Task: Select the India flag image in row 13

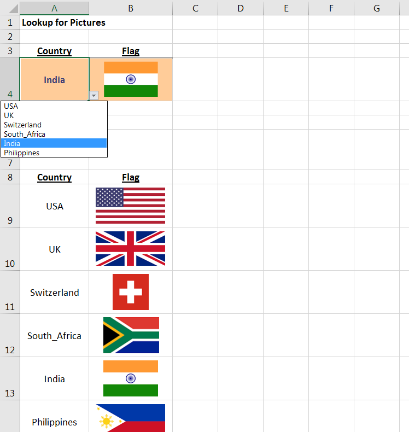Action: (x=131, y=378)
